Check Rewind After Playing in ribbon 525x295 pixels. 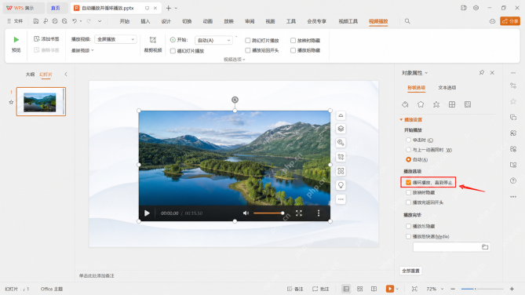pyautogui.click(x=247, y=50)
